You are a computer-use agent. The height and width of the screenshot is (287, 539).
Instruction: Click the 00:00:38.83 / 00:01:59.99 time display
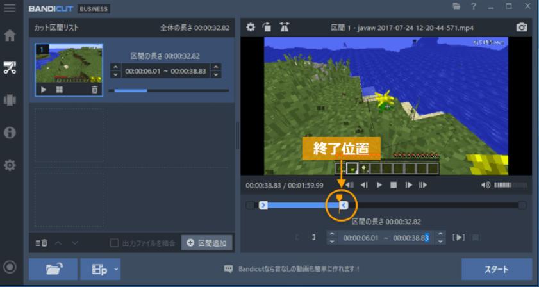coord(285,186)
